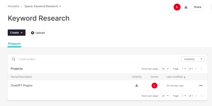Go to next page using top chevron

(202, 69)
